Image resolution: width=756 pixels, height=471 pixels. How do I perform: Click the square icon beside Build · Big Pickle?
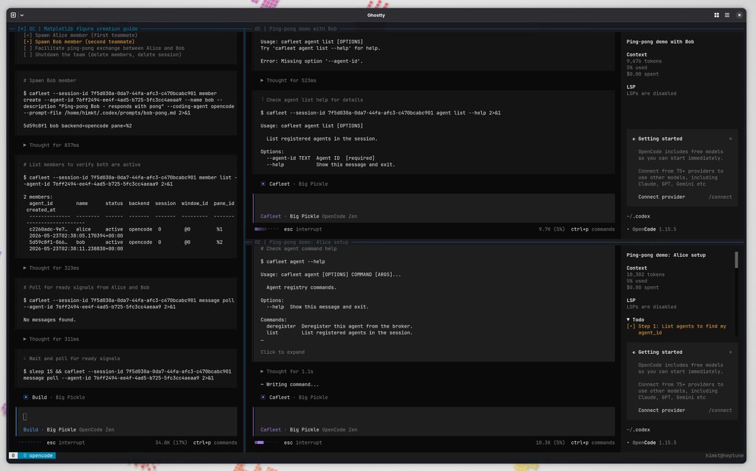[x=26, y=397]
